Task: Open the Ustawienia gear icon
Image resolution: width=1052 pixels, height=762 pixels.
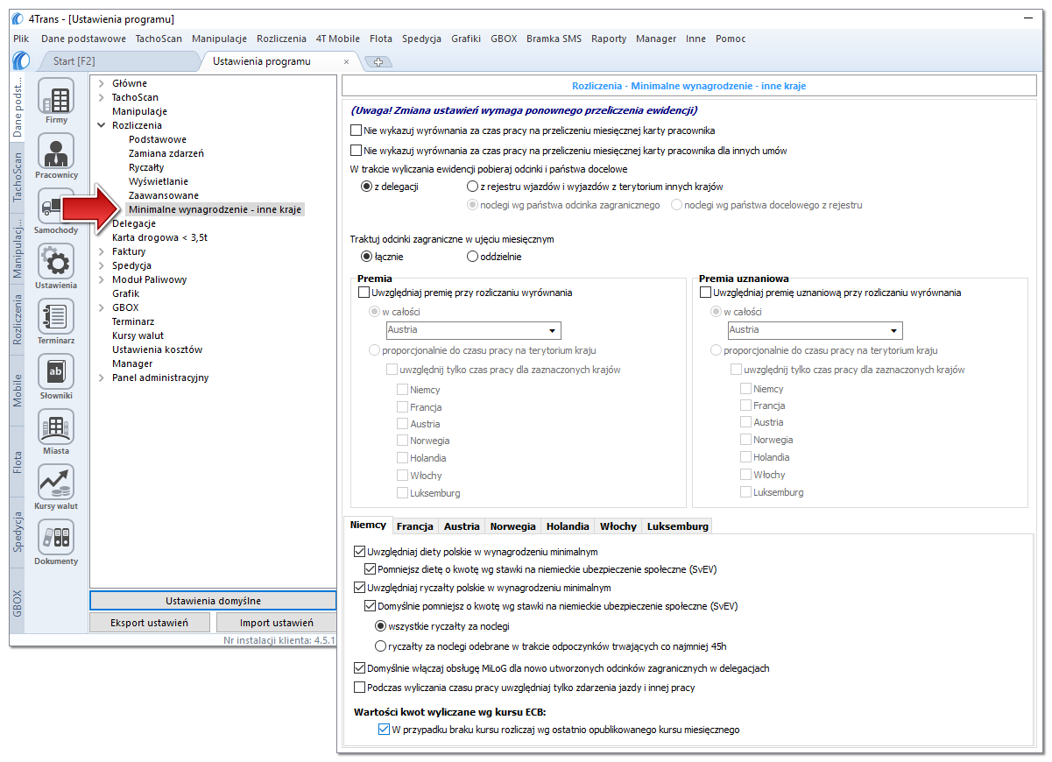Action: coord(56,262)
